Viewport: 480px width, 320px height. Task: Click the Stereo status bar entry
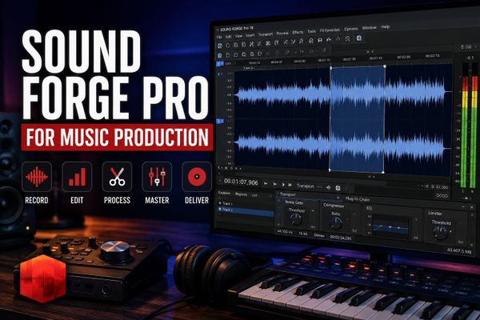coord(319,235)
